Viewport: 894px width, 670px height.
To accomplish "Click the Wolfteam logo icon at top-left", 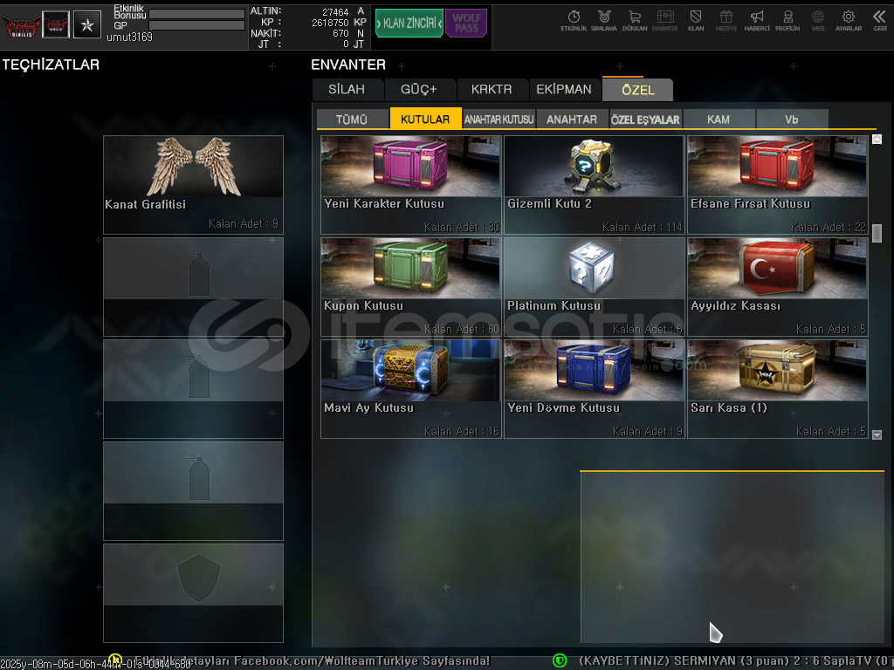I will [21, 25].
